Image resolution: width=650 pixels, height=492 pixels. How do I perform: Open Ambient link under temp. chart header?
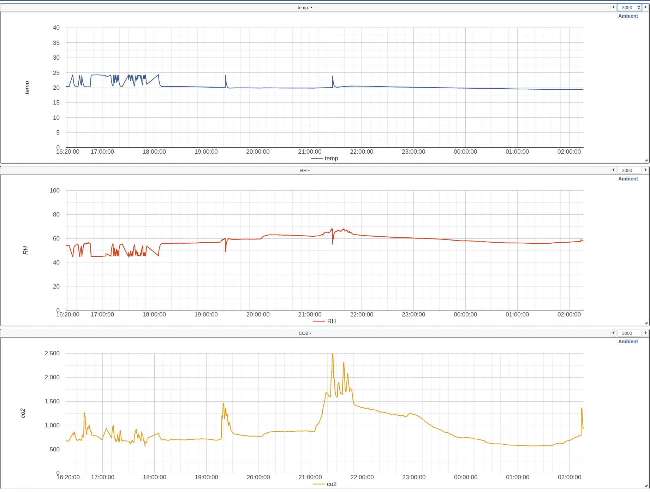pyautogui.click(x=628, y=16)
